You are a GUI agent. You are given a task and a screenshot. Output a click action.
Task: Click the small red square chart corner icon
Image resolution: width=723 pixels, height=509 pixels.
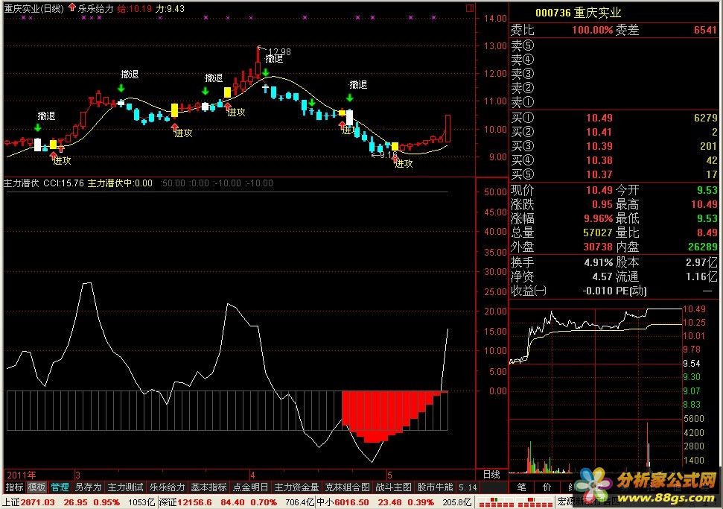470,8
